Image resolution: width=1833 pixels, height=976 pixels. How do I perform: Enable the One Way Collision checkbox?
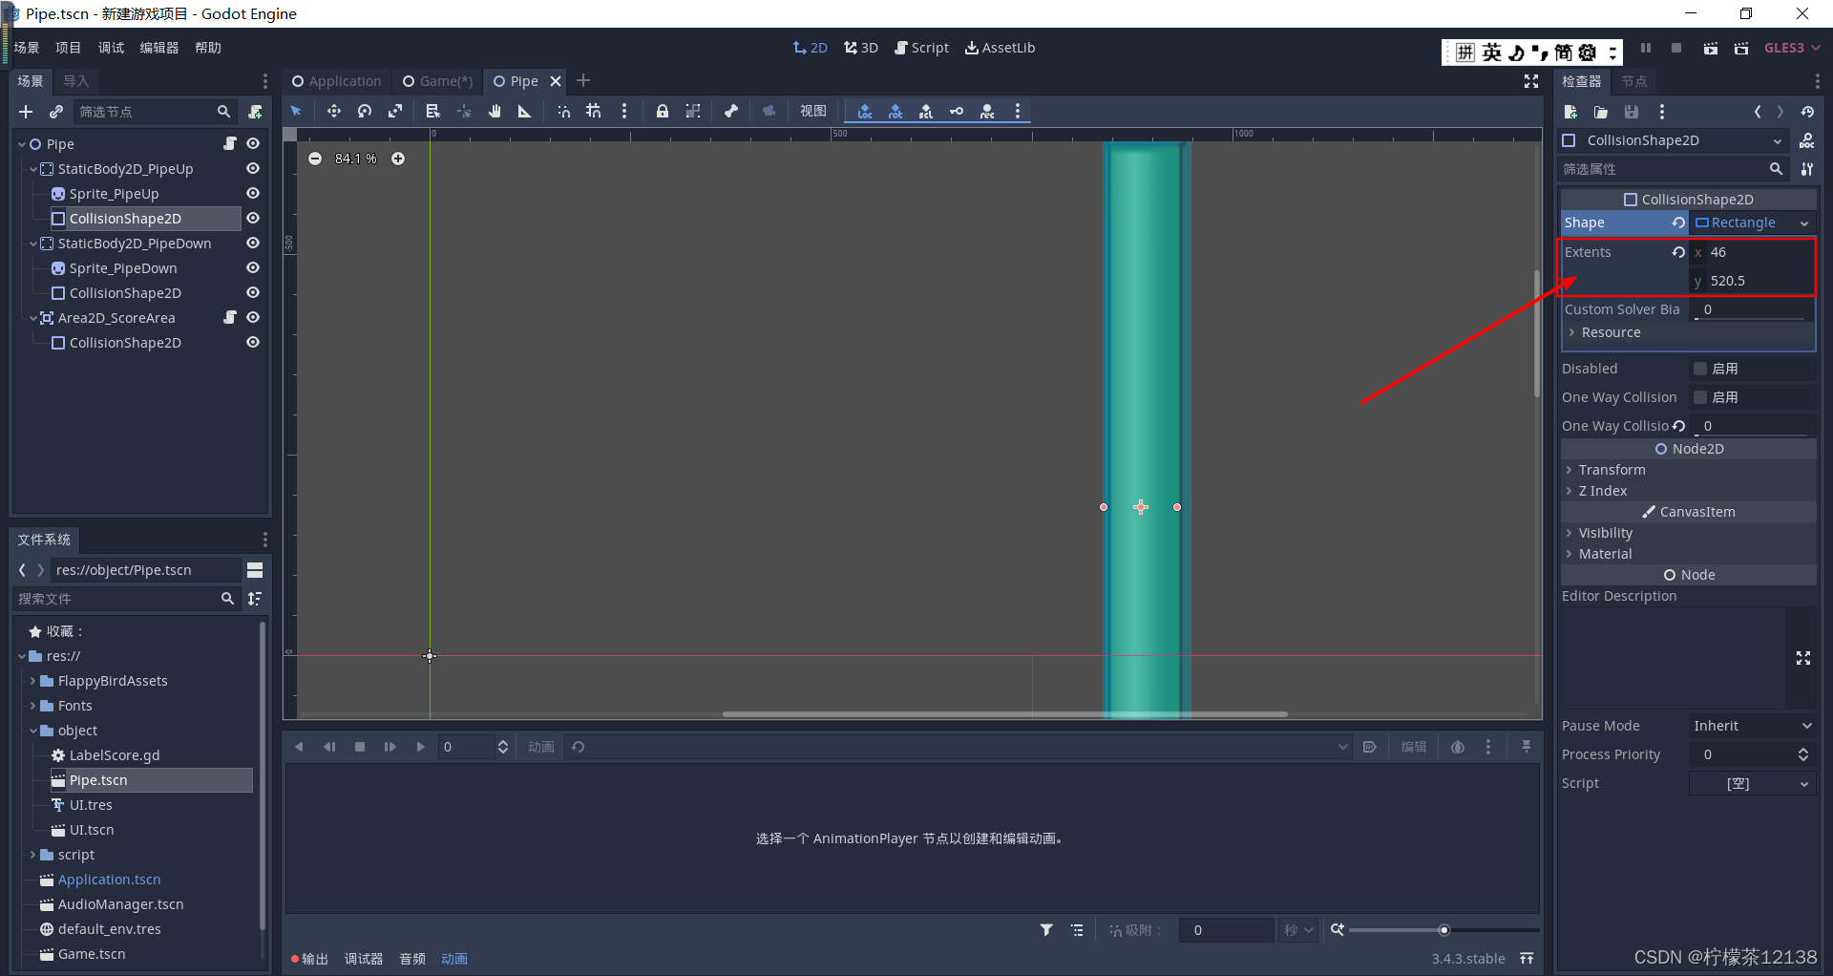click(x=1700, y=397)
